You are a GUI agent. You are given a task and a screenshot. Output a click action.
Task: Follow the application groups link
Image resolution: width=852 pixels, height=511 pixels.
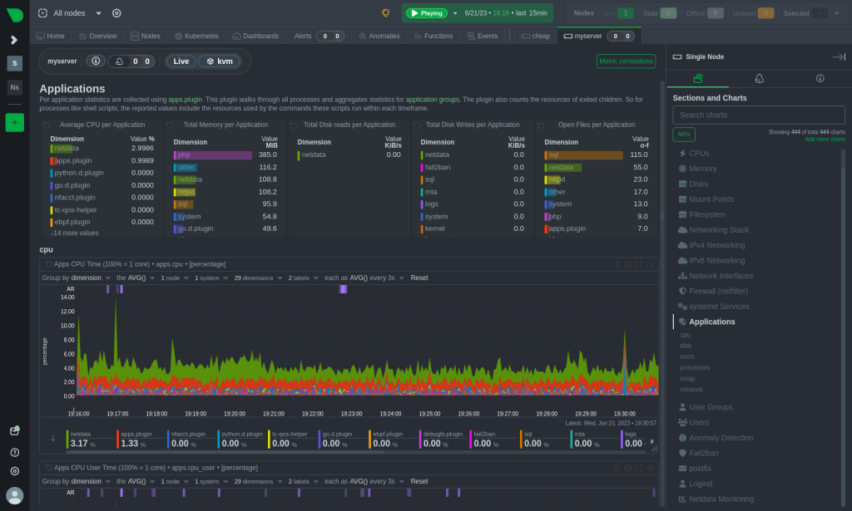click(432, 100)
